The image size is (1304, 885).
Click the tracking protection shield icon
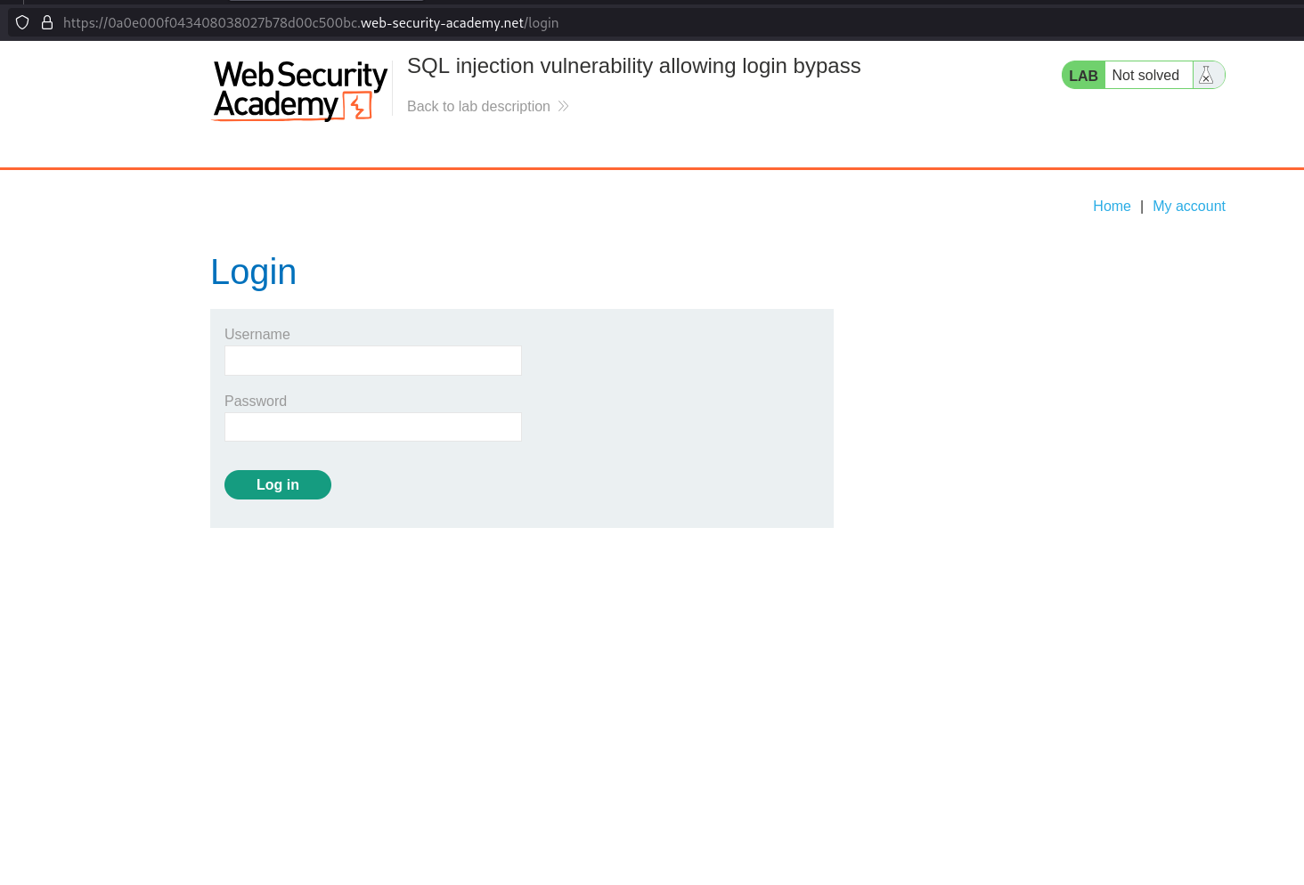pos(22,22)
